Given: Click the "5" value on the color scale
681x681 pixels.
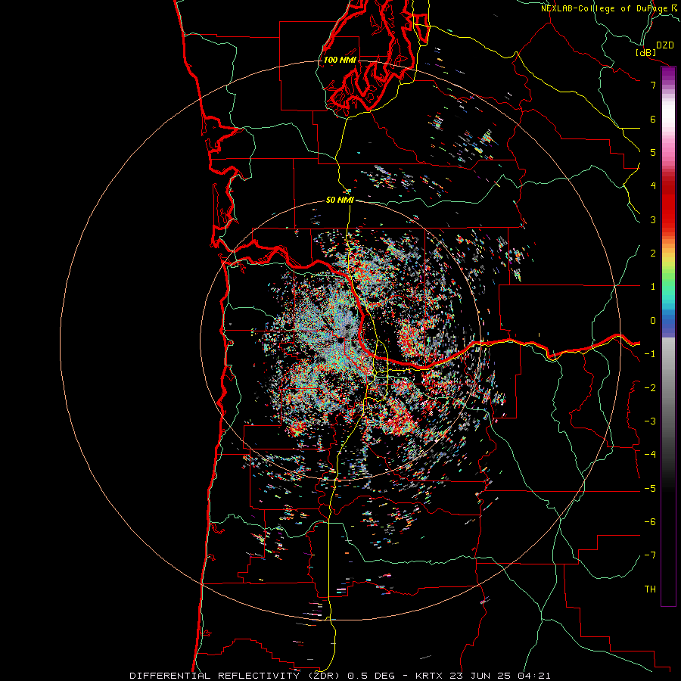Looking at the screenshot, I should pyautogui.click(x=653, y=152).
